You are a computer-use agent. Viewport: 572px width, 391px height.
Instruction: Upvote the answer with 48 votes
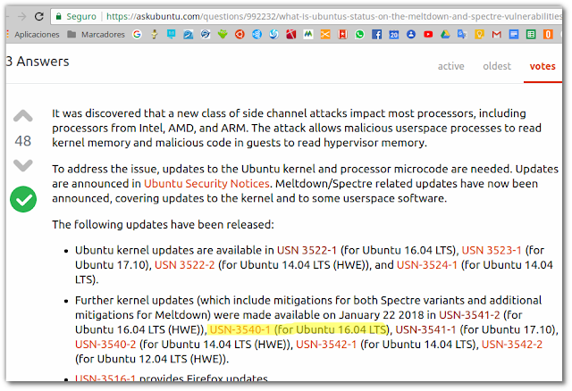[x=23, y=116]
